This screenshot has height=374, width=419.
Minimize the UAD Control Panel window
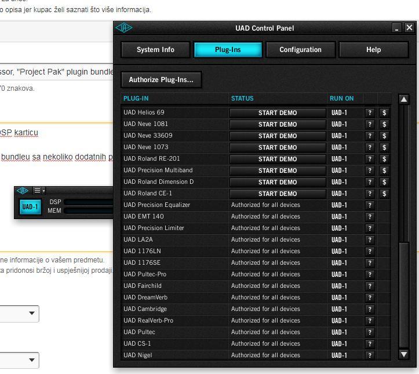pyautogui.click(x=397, y=28)
